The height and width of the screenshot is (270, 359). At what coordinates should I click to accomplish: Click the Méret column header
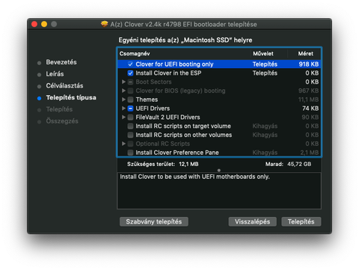point(306,54)
